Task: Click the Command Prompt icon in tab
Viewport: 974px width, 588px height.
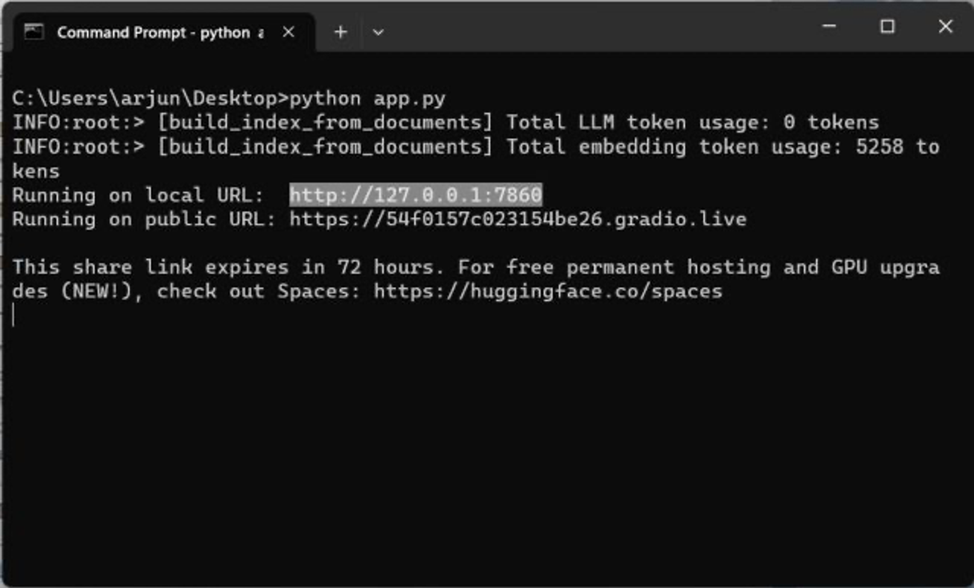Action: [x=34, y=32]
